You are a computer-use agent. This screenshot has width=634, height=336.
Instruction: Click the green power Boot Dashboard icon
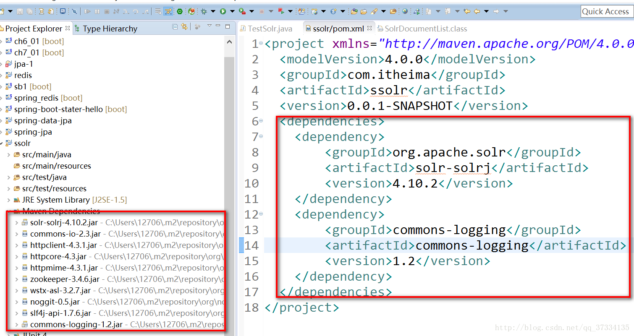179,12
